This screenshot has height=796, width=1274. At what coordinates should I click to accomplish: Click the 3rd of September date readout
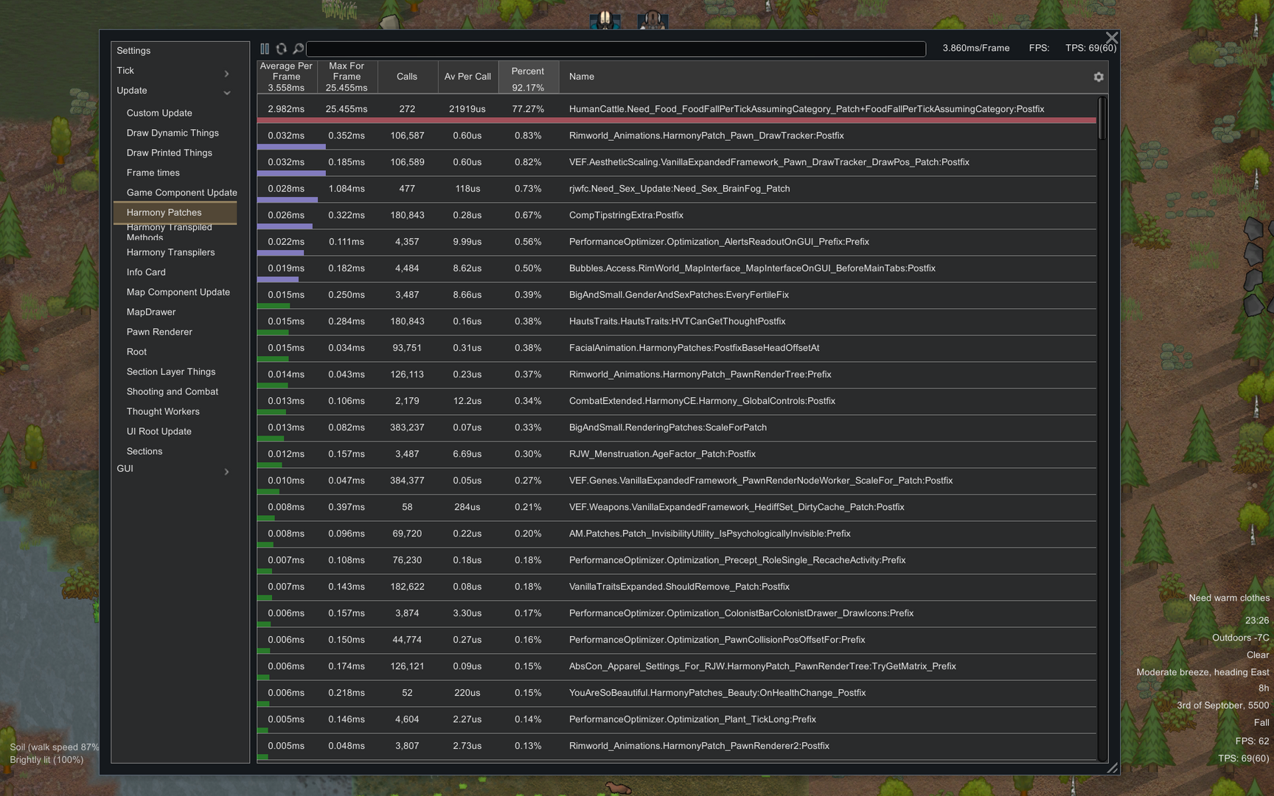coord(1223,705)
